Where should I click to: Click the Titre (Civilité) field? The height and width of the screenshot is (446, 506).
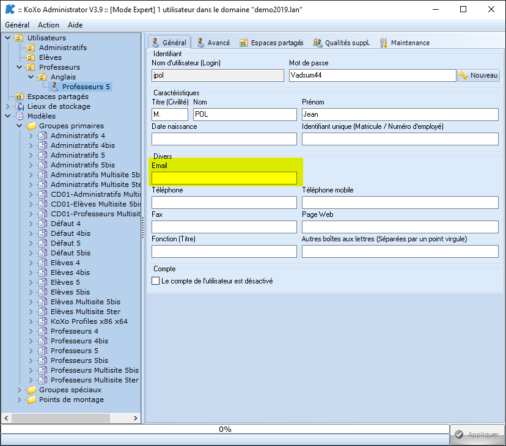point(170,114)
